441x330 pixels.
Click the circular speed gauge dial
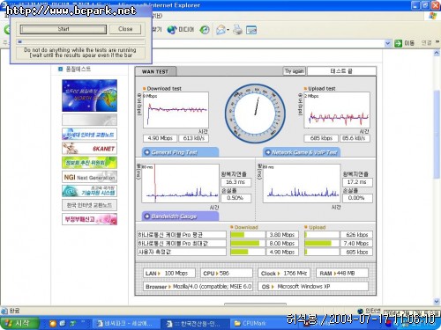coord(255,114)
